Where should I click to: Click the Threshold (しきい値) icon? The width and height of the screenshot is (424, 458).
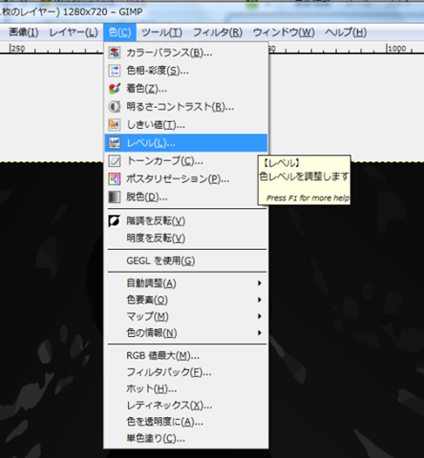pyautogui.click(x=115, y=125)
